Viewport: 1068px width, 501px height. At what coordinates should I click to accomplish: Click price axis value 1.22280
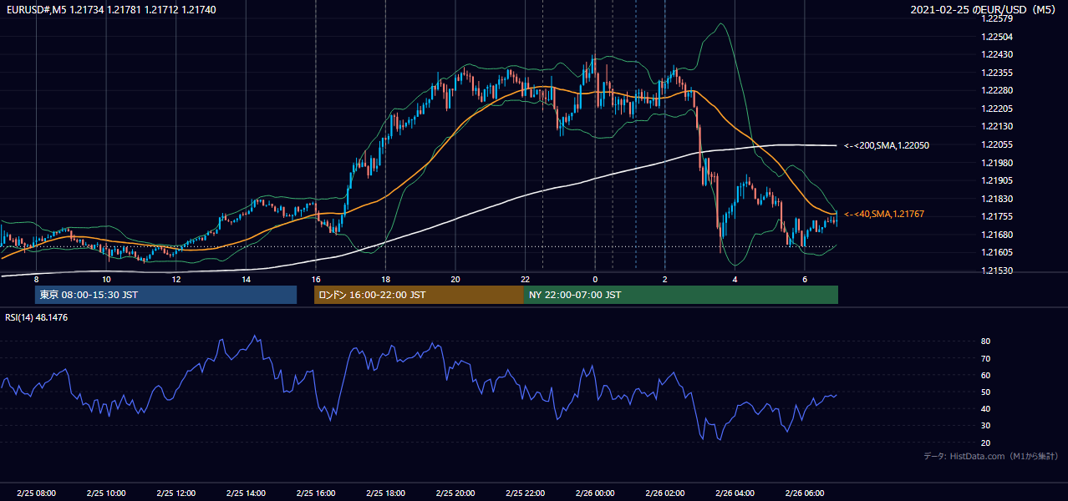pyautogui.click(x=996, y=91)
